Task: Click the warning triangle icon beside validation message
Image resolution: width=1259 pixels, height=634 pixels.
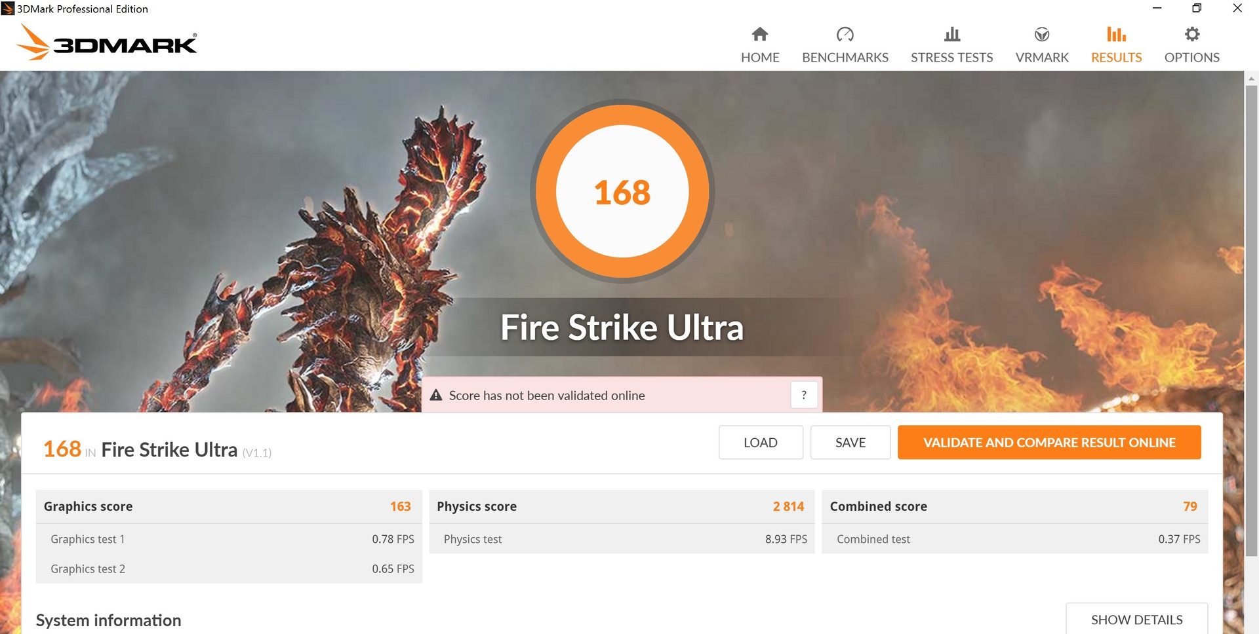Action: coord(436,395)
